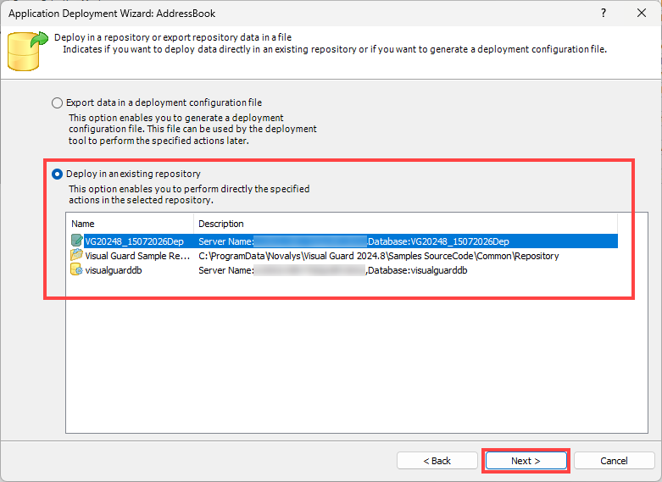Viewport: 662px width, 482px height.
Task: Select the Export data in configuration file option
Action: pos(57,103)
